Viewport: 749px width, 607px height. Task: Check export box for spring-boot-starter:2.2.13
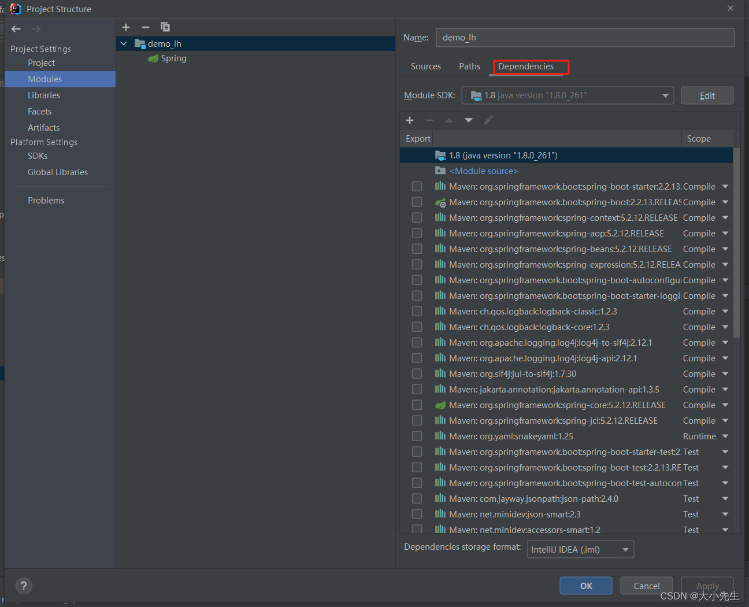coord(417,186)
